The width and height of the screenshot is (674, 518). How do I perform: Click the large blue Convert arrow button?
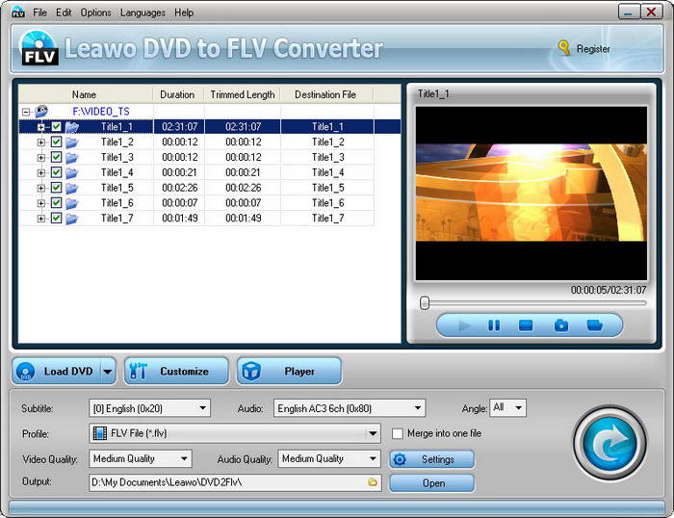(x=609, y=442)
